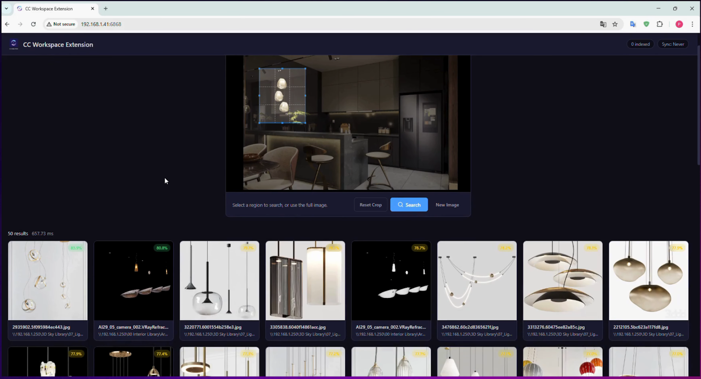701x379 pixels.
Task: Click New Image to upload another
Action: coord(447,205)
